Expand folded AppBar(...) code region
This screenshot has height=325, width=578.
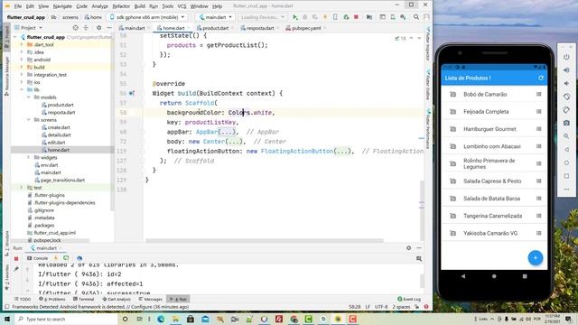pos(226,132)
